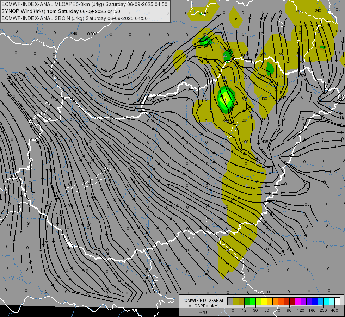This screenshot has height=317, width=345.
Task: Click the map value 373
Action: click(x=338, y=31)
